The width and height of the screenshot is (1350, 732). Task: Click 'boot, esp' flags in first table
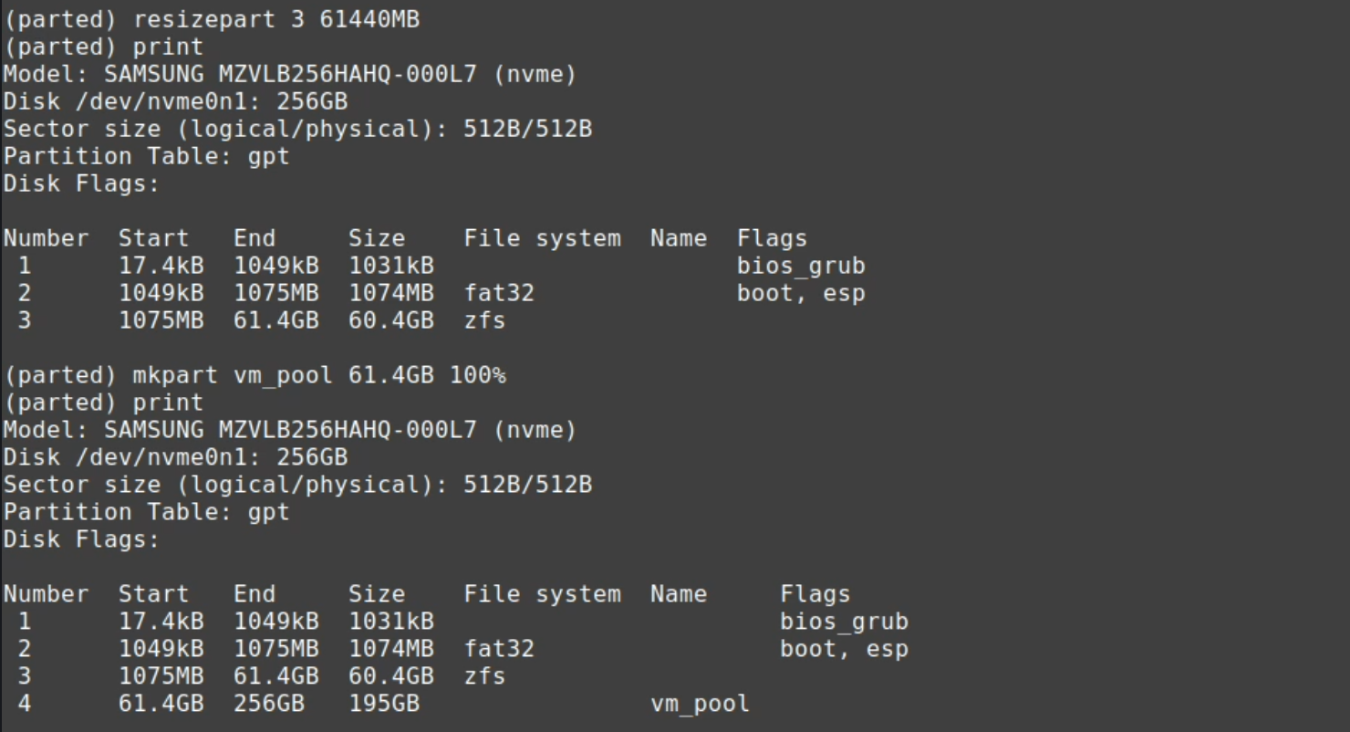(x=801, y=293)
